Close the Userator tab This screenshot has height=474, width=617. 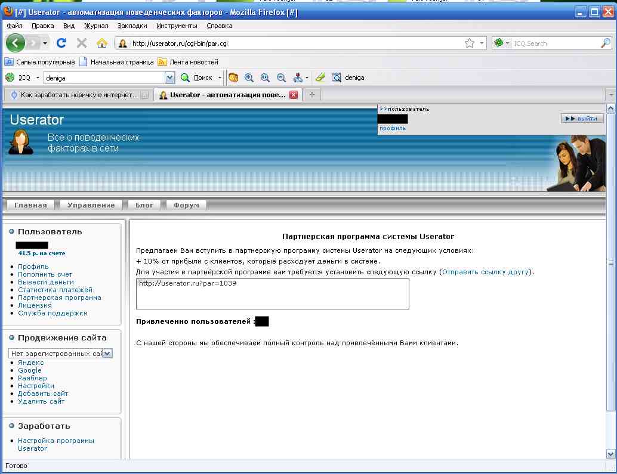point(294,95)
